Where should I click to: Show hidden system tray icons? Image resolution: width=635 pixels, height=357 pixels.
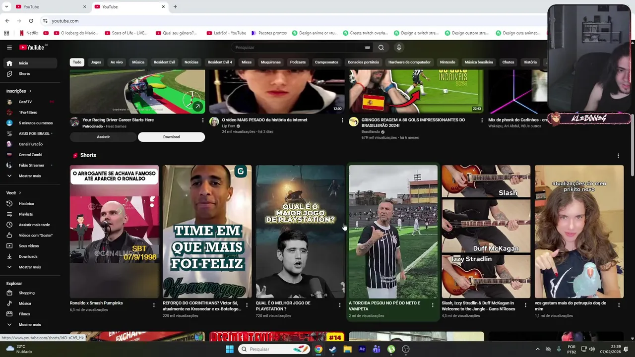[537, 349]
